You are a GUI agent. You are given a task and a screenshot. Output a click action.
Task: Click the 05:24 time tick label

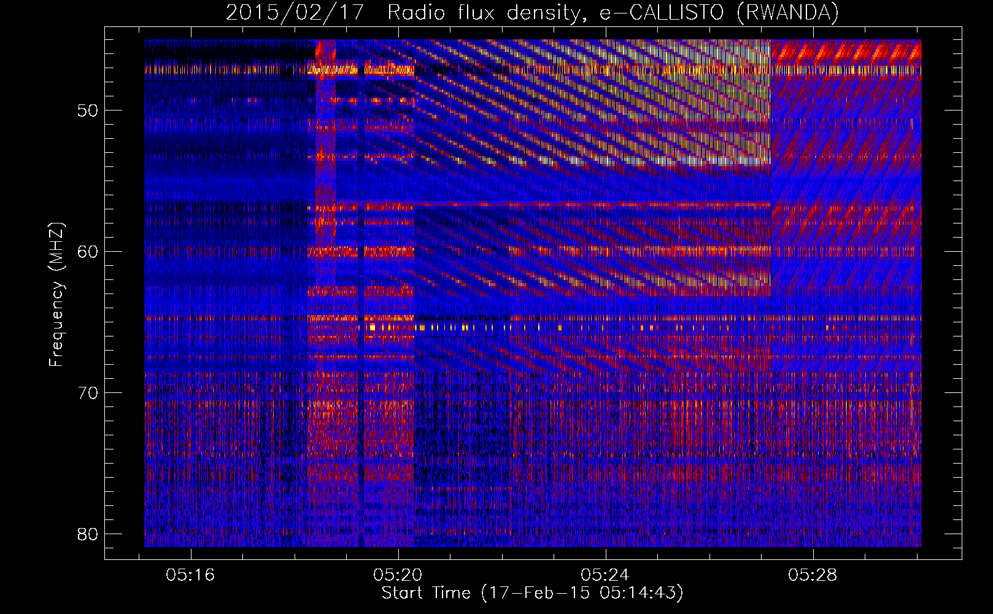(x=605, y=575)
